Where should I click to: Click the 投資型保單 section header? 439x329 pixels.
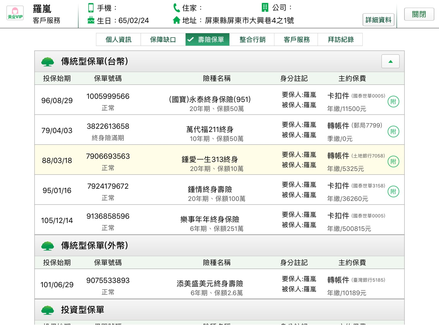point(219,310)
